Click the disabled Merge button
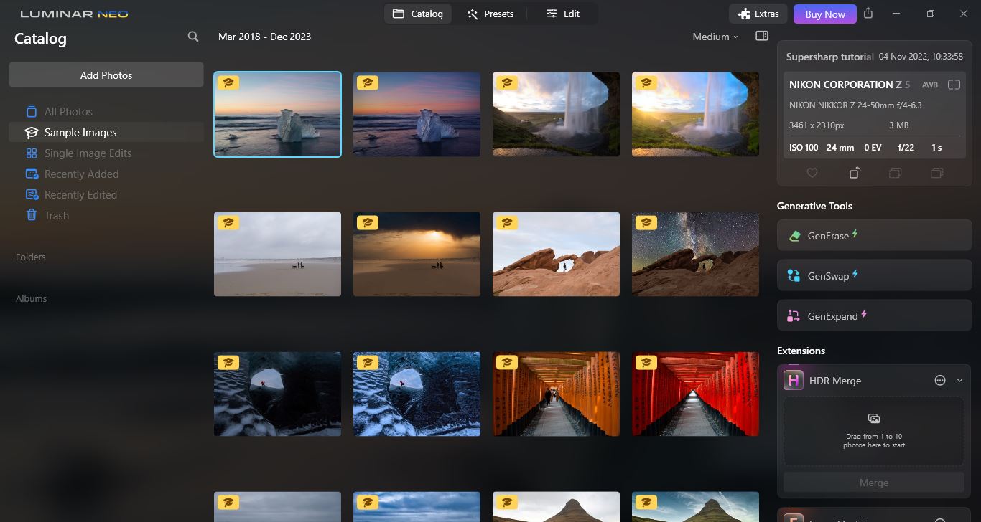 [874, 483]
